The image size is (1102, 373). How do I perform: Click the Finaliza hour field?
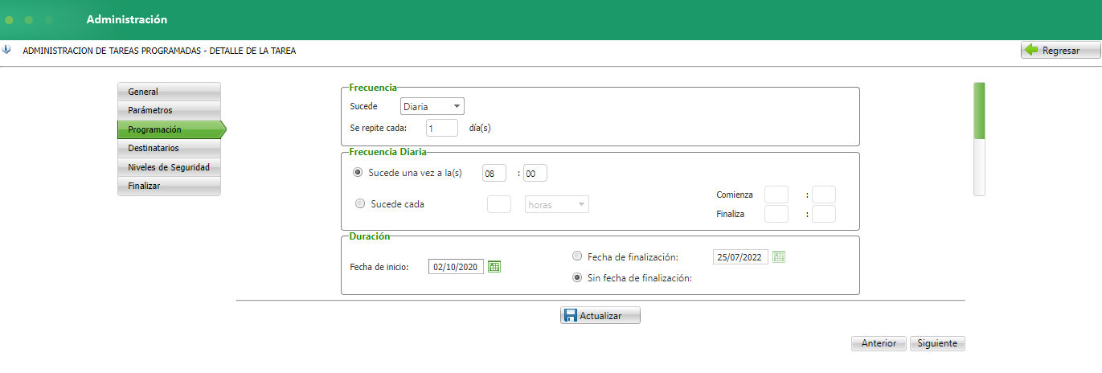776,214
